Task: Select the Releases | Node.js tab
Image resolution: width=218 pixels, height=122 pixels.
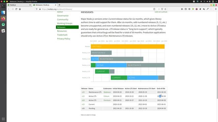Action: click(x=45, y=5)
